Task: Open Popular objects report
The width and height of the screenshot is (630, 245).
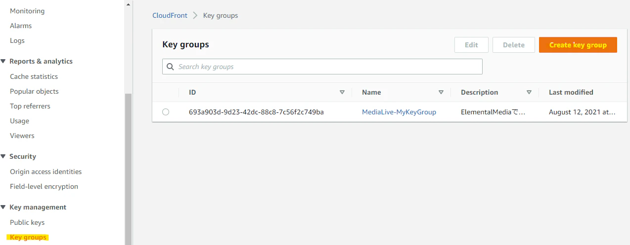Action: 34,91
